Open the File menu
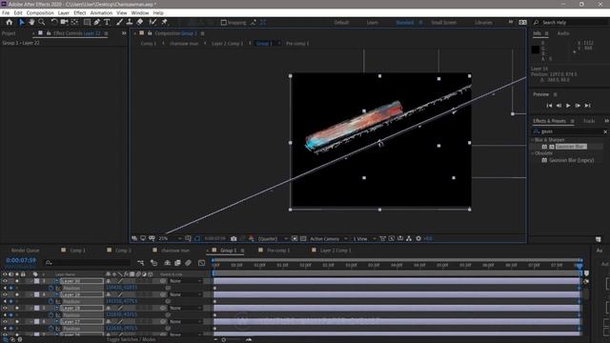The height and width of the screenshot is (343, 610). pyautogui.click(x=6, y=12)
